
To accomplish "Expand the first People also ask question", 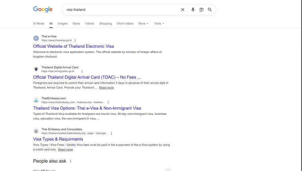I will 168,170.
